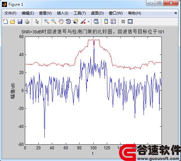
Task: Print the figure using printer icon
Action: (x=27, y=21)
